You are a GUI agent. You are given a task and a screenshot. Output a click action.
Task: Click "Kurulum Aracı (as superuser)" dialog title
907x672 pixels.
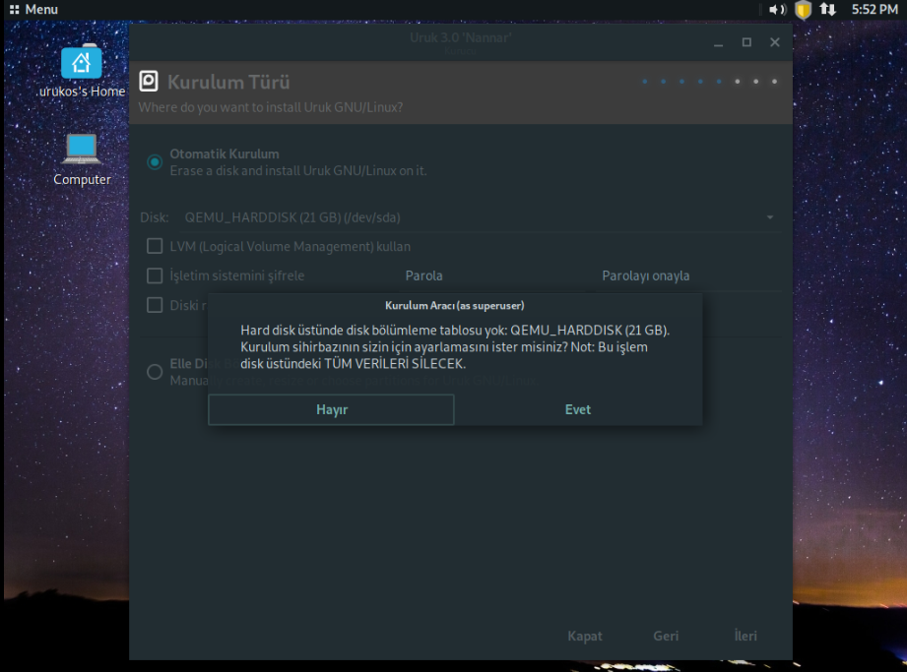455,306
